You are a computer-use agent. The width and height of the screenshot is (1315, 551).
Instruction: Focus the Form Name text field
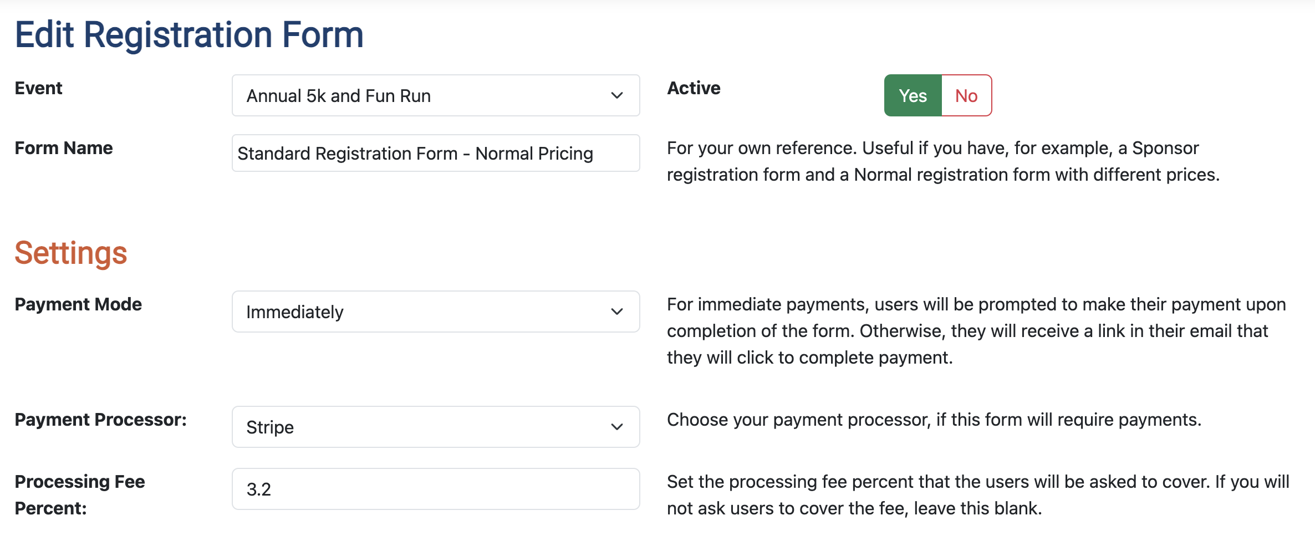pos(435,154)
